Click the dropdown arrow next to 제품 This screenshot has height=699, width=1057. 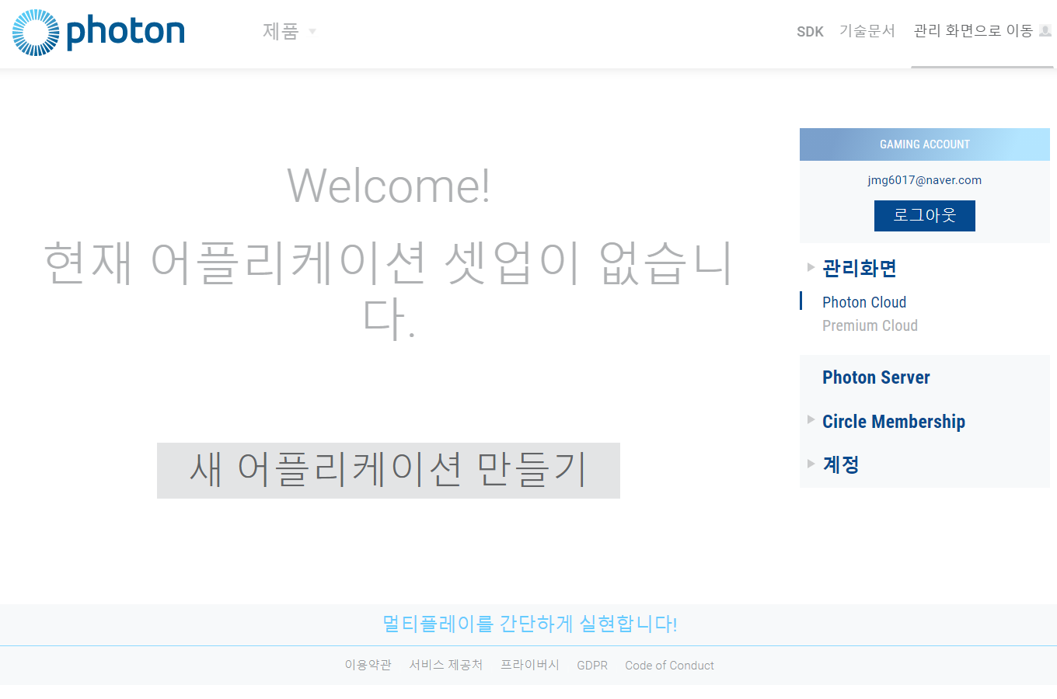(x=312, y=32)
